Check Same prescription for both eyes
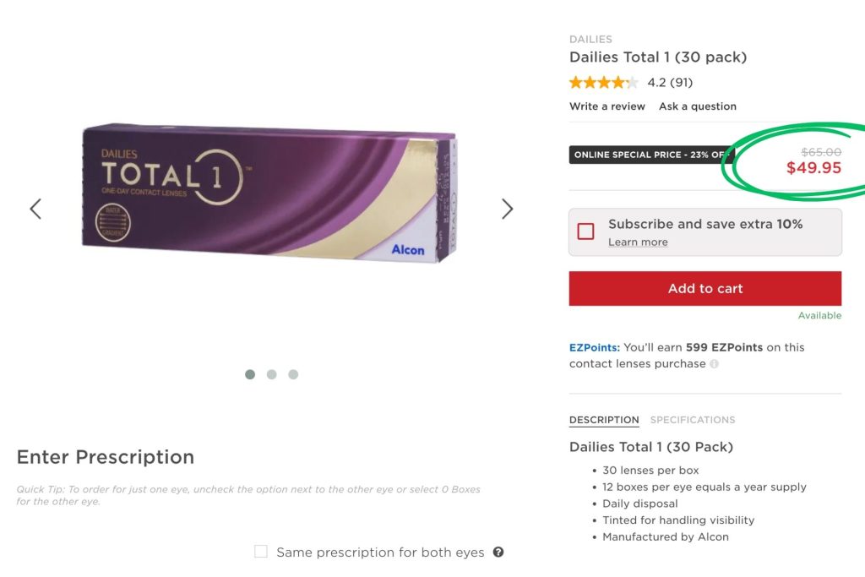865x577 pixels. (261, 551)
